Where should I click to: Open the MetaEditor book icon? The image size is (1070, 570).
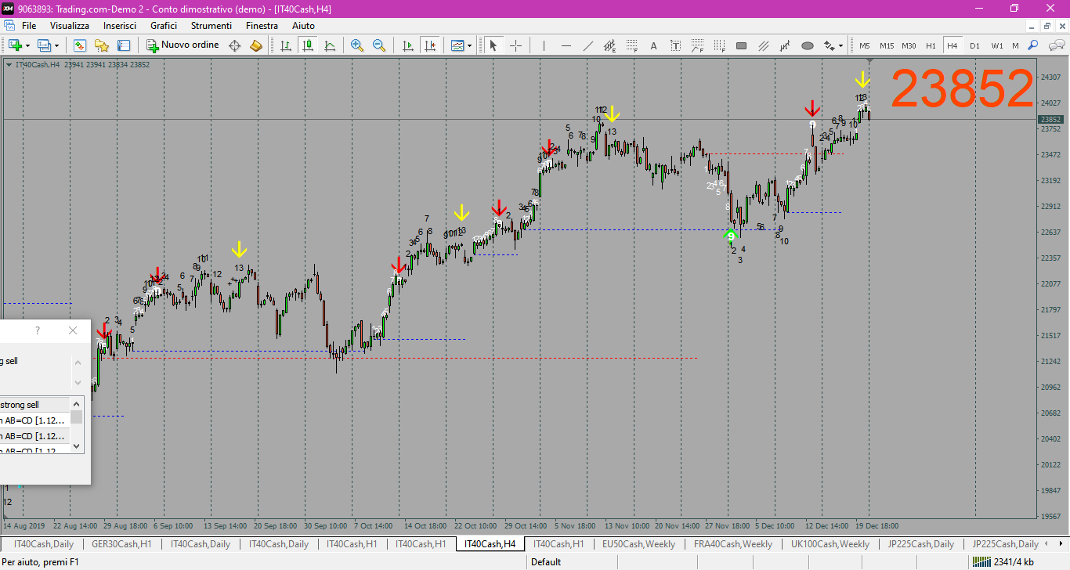pyautogui.click(x=256, y=45)
